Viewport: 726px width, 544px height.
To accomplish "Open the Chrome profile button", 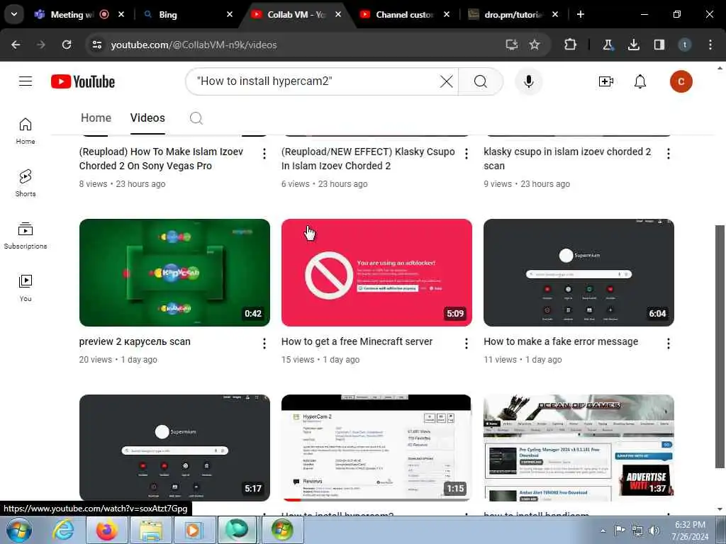I will coord(685,45).
